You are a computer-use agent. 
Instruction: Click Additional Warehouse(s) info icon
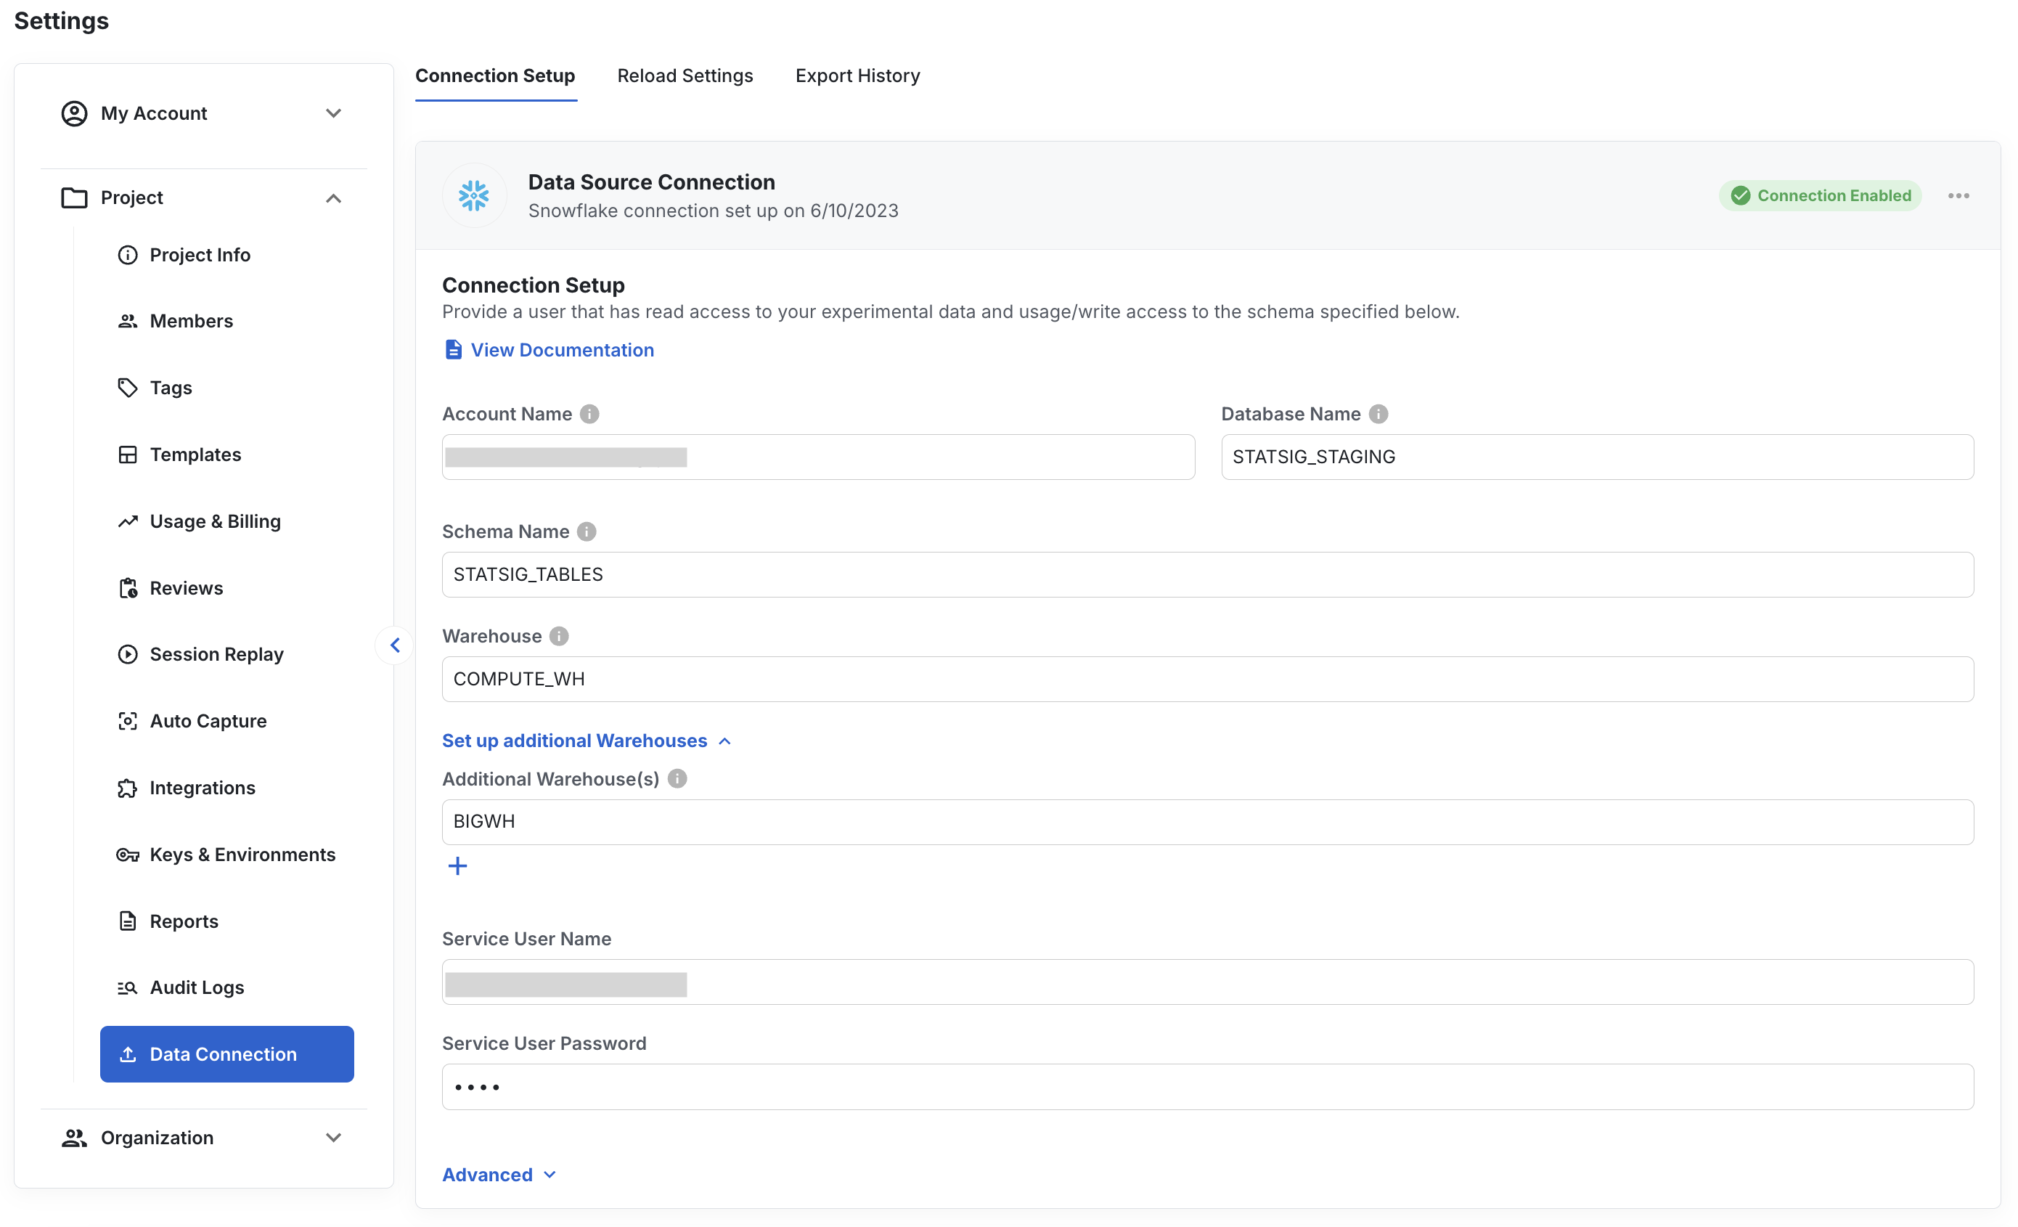click(x=677, y=779)
